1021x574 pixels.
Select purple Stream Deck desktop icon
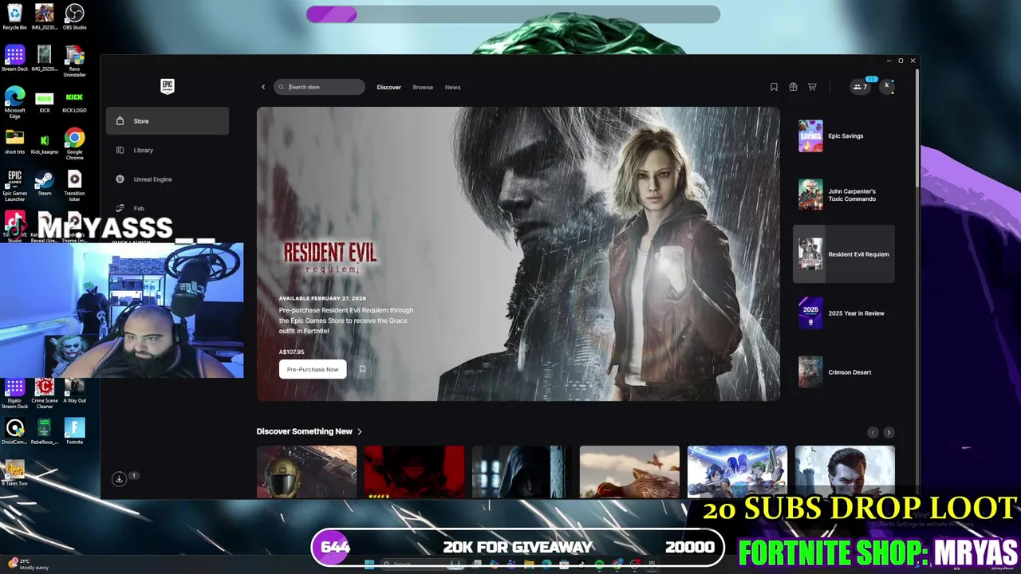pyautogui.click(x=14, y=58)
